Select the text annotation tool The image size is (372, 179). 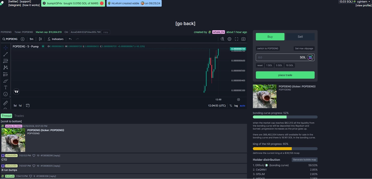(5, 87)
